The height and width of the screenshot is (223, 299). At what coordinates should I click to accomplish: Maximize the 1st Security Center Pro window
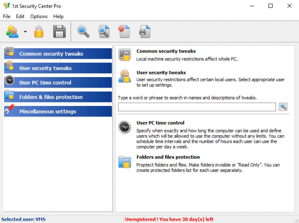click(x=270, y=6)
